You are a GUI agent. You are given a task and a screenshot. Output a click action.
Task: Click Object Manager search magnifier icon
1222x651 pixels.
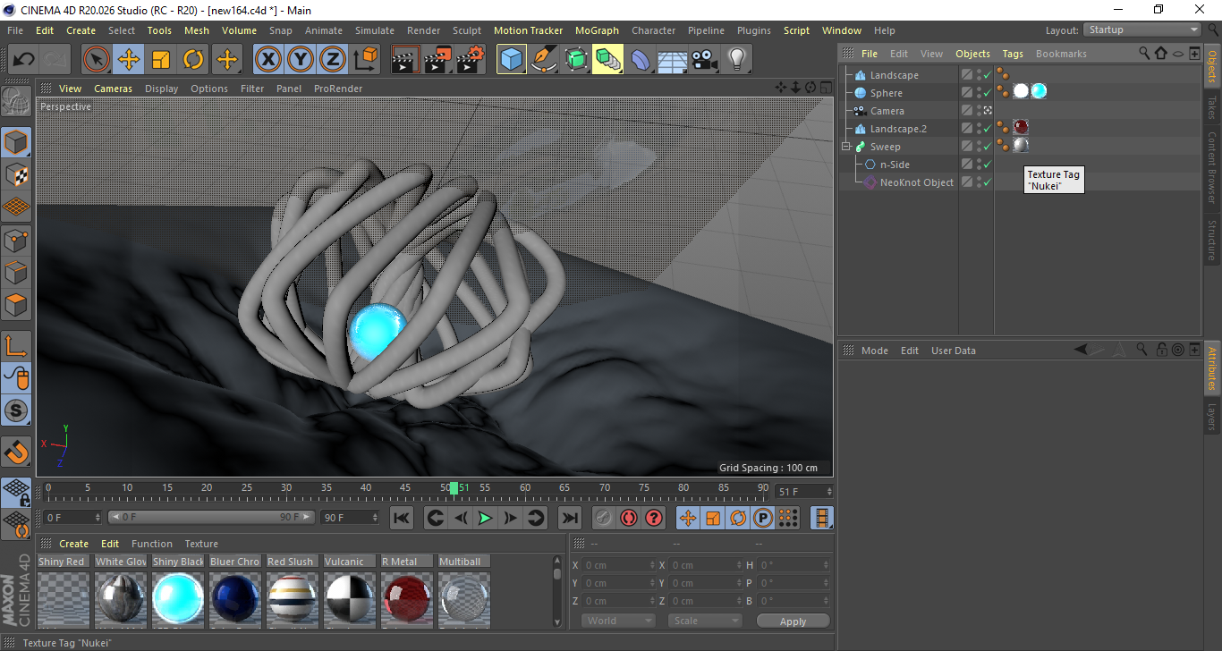[x=1144, y=54]
